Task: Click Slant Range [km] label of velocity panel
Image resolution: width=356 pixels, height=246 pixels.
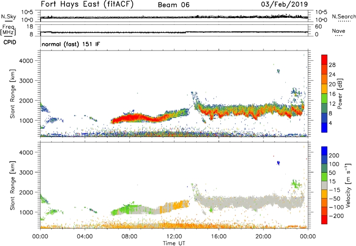Action: [x=12, y=186]
